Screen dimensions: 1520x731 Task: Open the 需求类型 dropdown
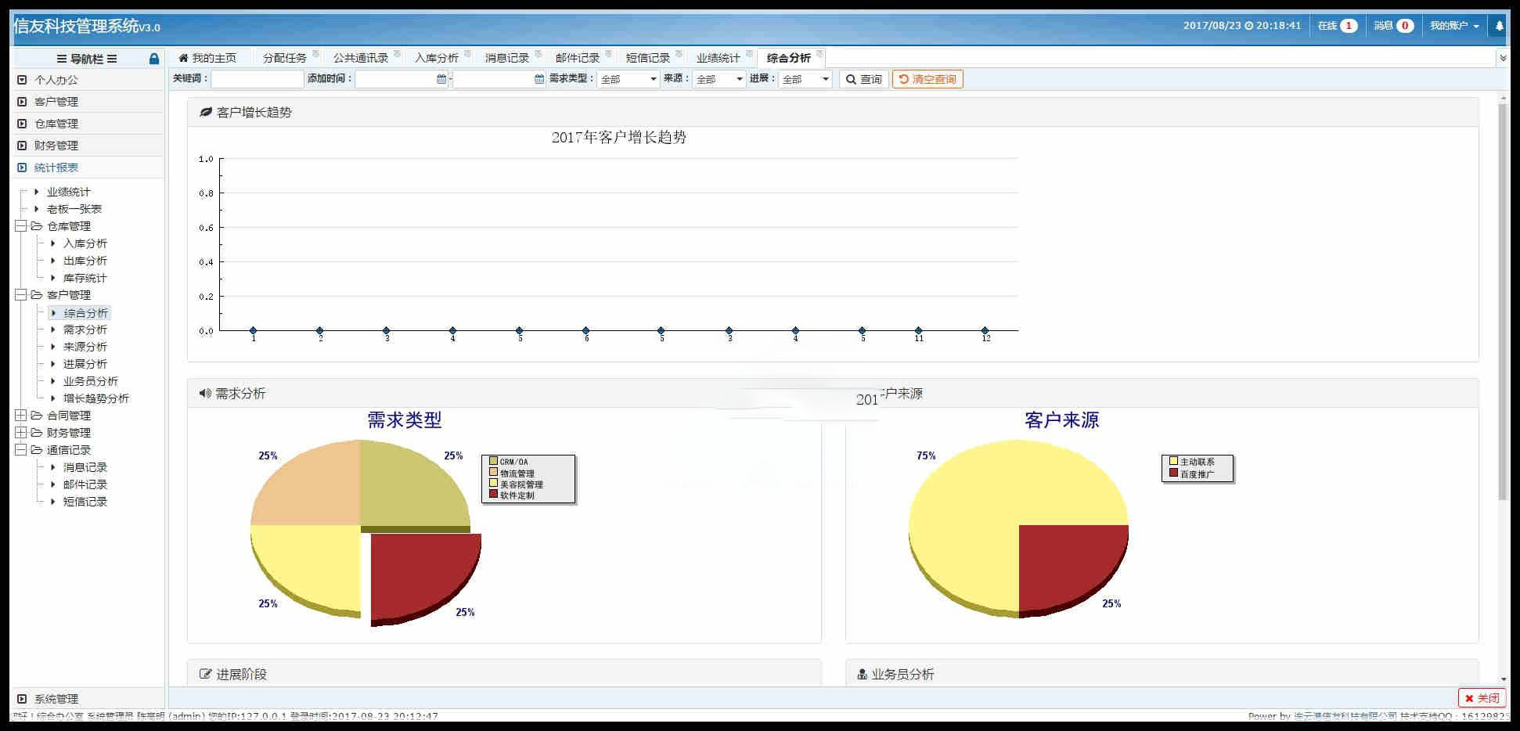click(x=629, y=79)
